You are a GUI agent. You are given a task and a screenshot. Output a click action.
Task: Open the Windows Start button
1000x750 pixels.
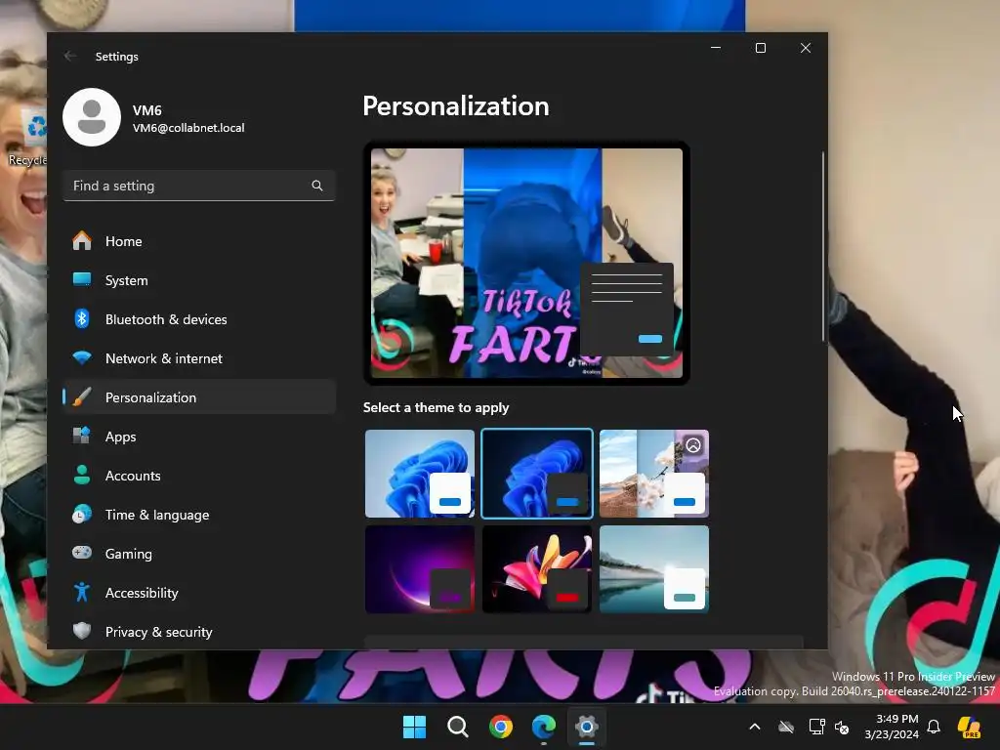pos(414,727)
